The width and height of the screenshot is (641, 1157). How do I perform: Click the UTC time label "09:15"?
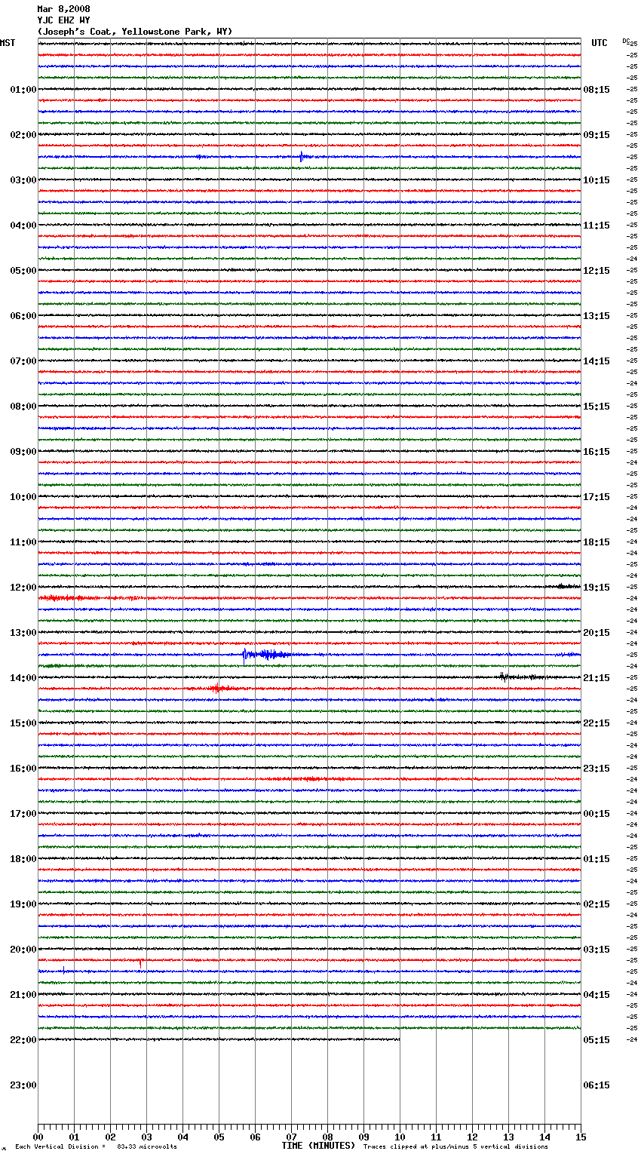point(597,135)
